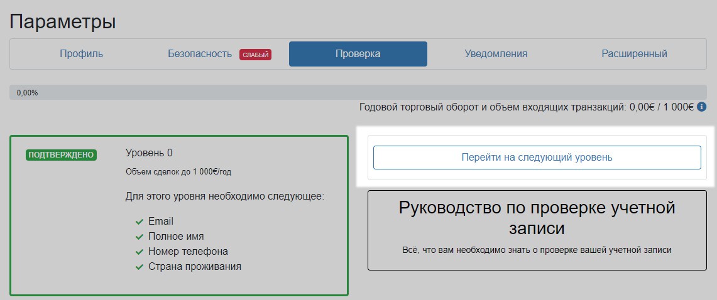
Task: Click the green checkmark next to Email
Action: pos(140,222)
